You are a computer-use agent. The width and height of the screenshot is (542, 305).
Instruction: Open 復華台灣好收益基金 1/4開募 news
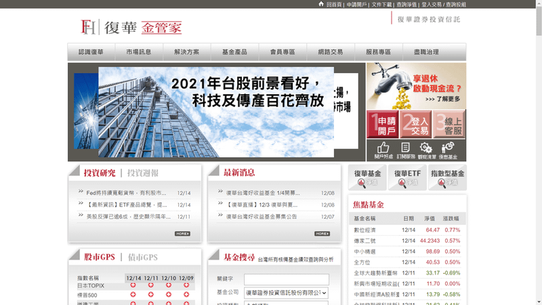pyautogui.click(x=263, y=193)
